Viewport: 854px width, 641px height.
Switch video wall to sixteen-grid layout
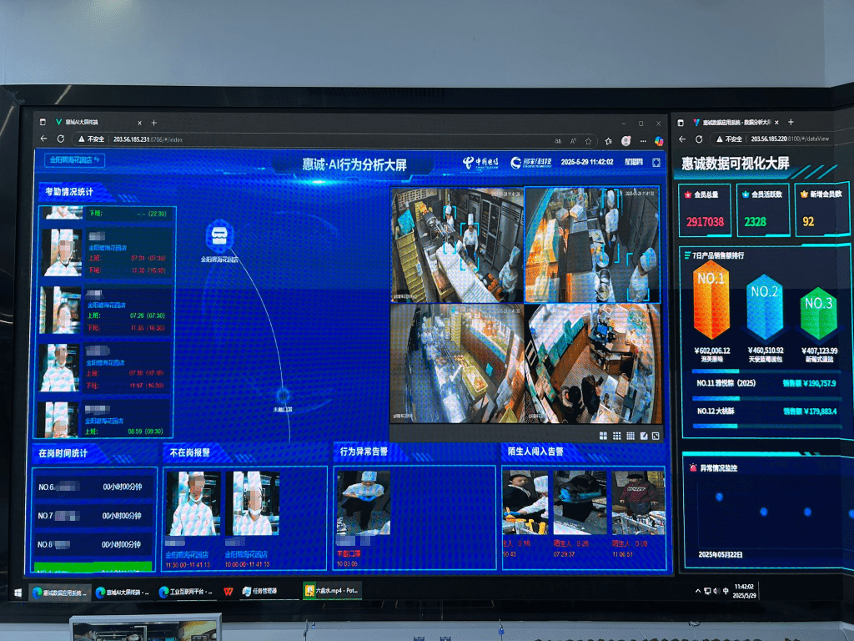pyautogui.click(x=630, y=436)
